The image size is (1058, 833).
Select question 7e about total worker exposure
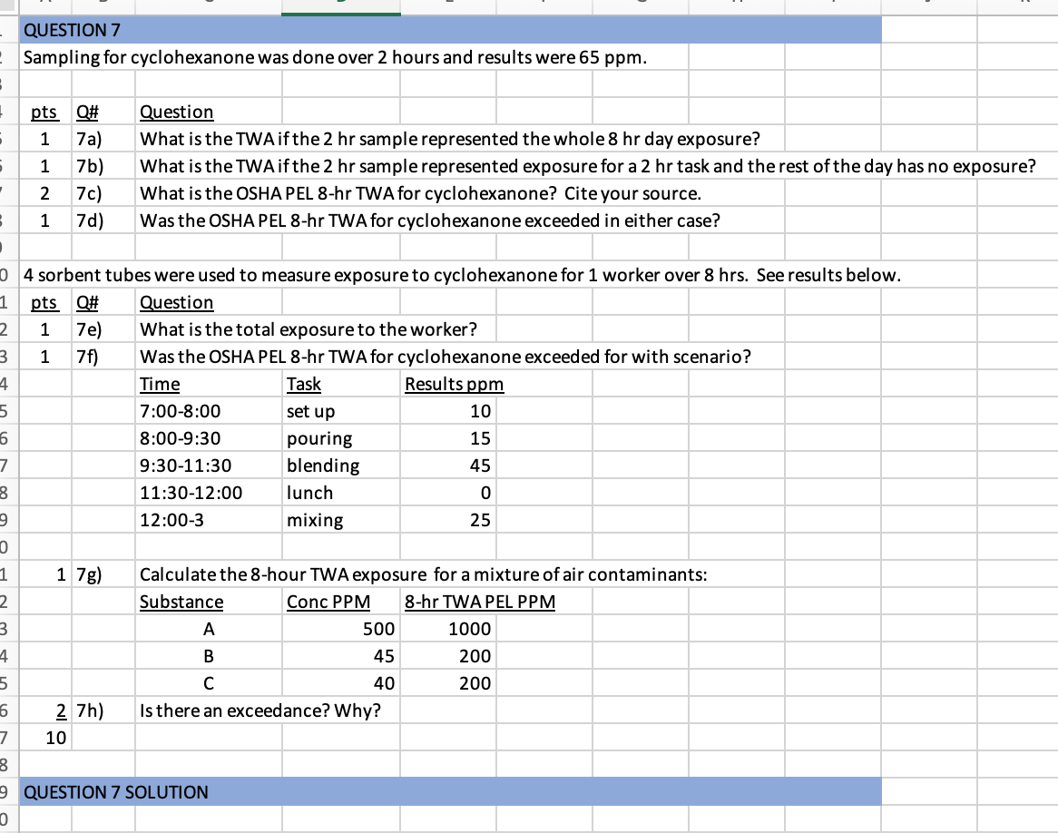309,329
